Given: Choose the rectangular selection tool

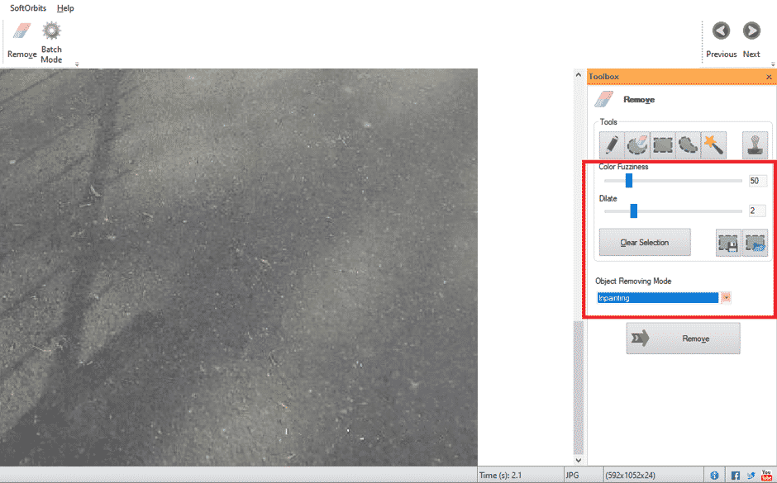Looking at the screenshot, I should tap(662, 144).
